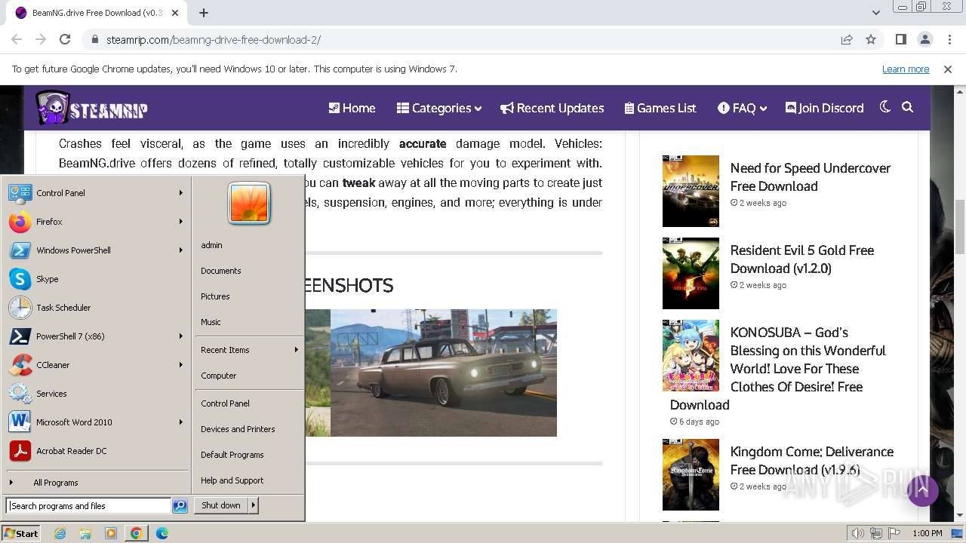
Task: Open Internet Explorer from taskbar
Action: click(x=60, y=533)
